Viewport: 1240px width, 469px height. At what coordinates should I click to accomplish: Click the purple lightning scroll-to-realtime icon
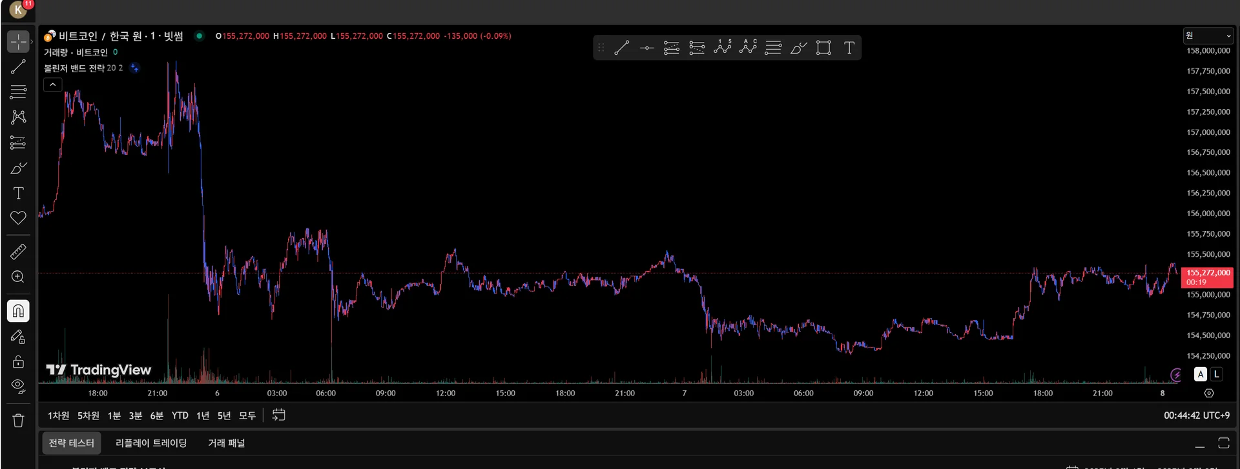click(1176, 374)
